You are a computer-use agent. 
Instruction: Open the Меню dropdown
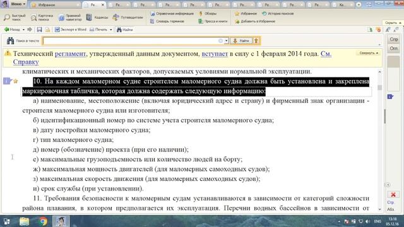(18, 4)
